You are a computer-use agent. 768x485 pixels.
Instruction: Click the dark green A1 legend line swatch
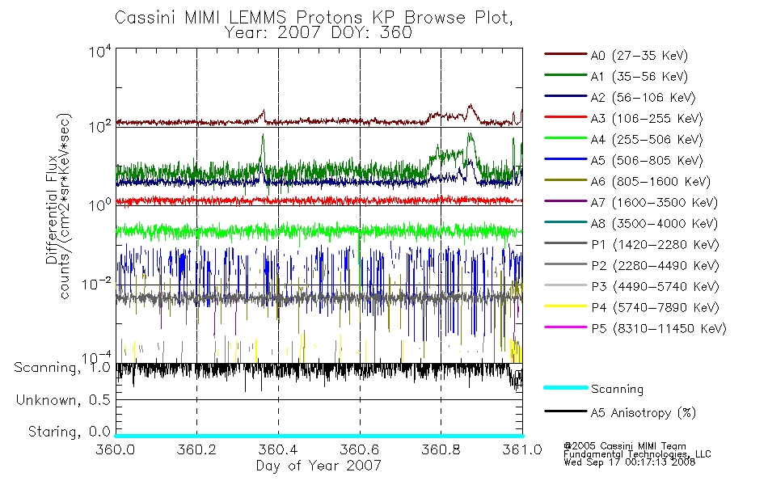tap(566, 75)
